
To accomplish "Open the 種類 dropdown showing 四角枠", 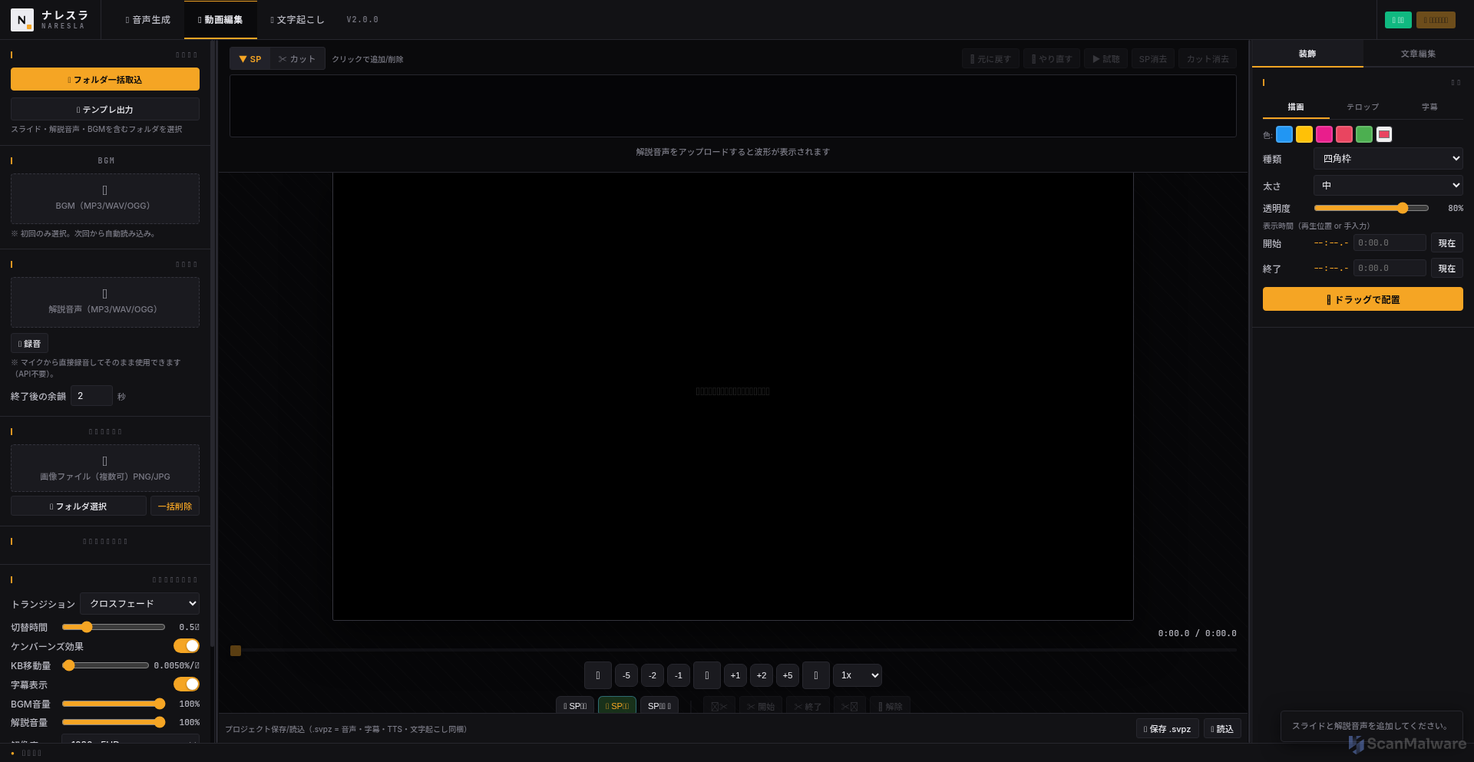I will pyautogui.click(x=1387, y=159).
